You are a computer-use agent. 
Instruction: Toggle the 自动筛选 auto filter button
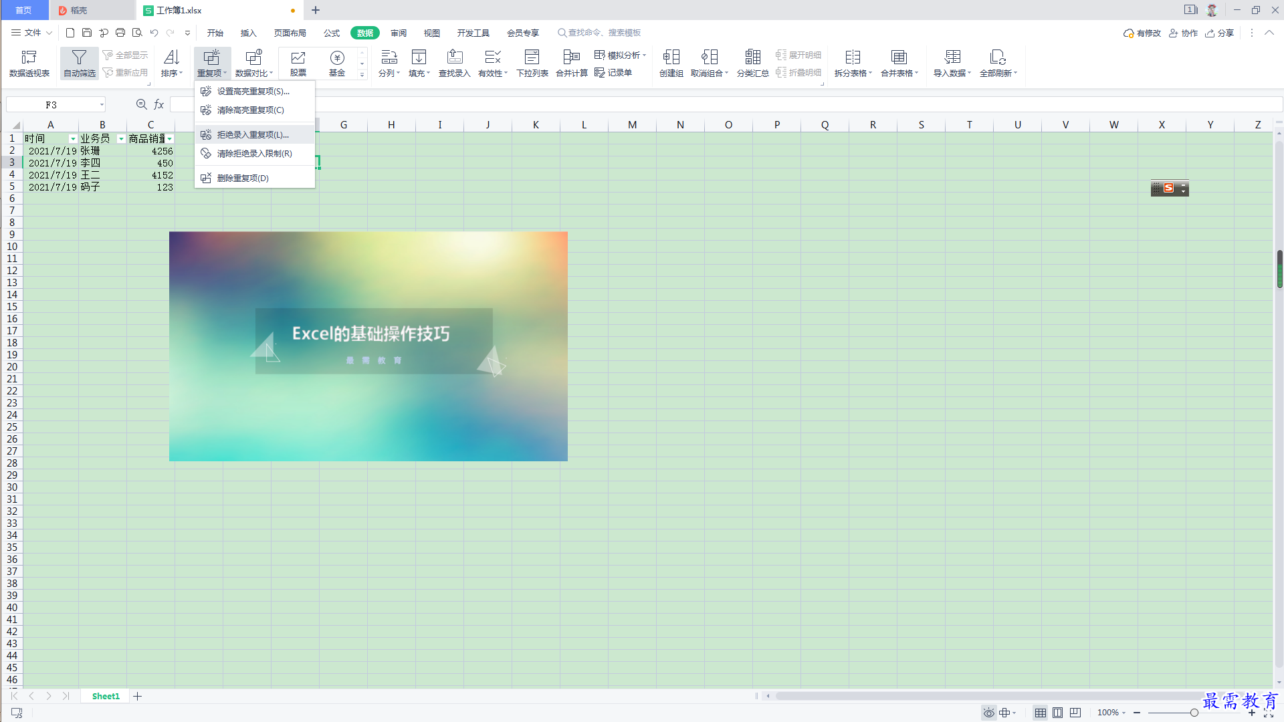point(80,64)
